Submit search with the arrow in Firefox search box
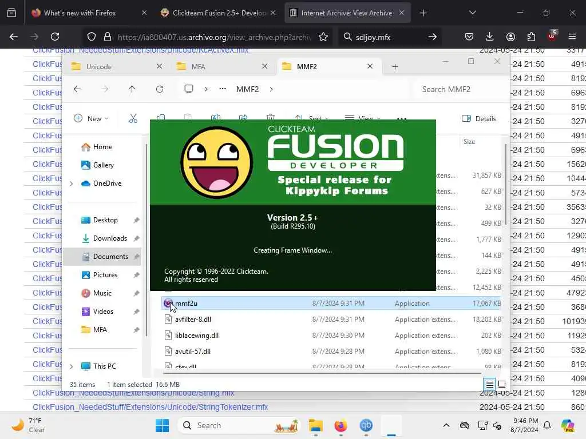This screenshot has height=439, width=586. click(433, 37)
